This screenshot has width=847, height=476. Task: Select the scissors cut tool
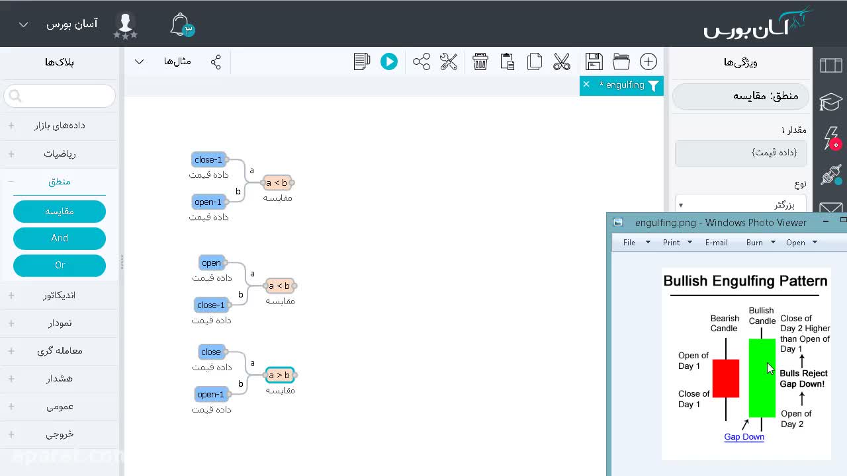(562, 61)
